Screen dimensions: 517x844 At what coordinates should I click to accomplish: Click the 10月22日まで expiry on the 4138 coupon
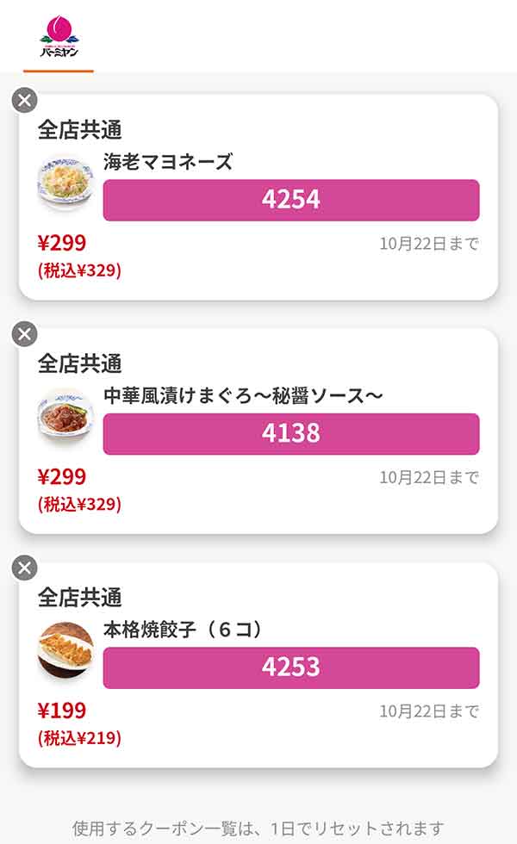[x=429, y=477]
